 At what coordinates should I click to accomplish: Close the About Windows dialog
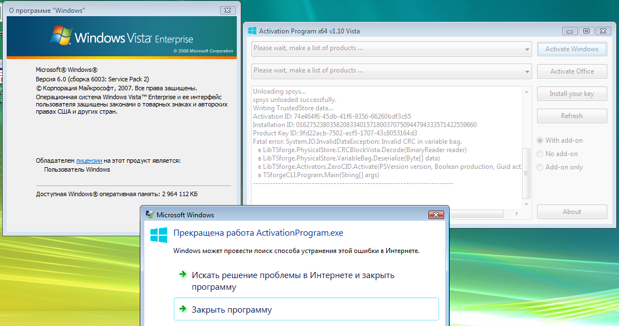[x=228, y=10]
